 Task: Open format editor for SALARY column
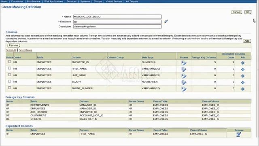pyautogui.click(x=184, y=82)
